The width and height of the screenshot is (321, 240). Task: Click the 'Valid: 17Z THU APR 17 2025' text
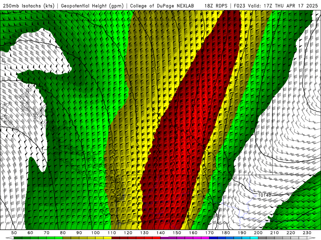283,6
